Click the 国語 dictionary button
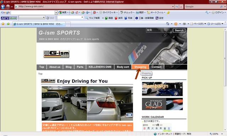The width and height of the screenshot is (227, 136). coord(109,18)
